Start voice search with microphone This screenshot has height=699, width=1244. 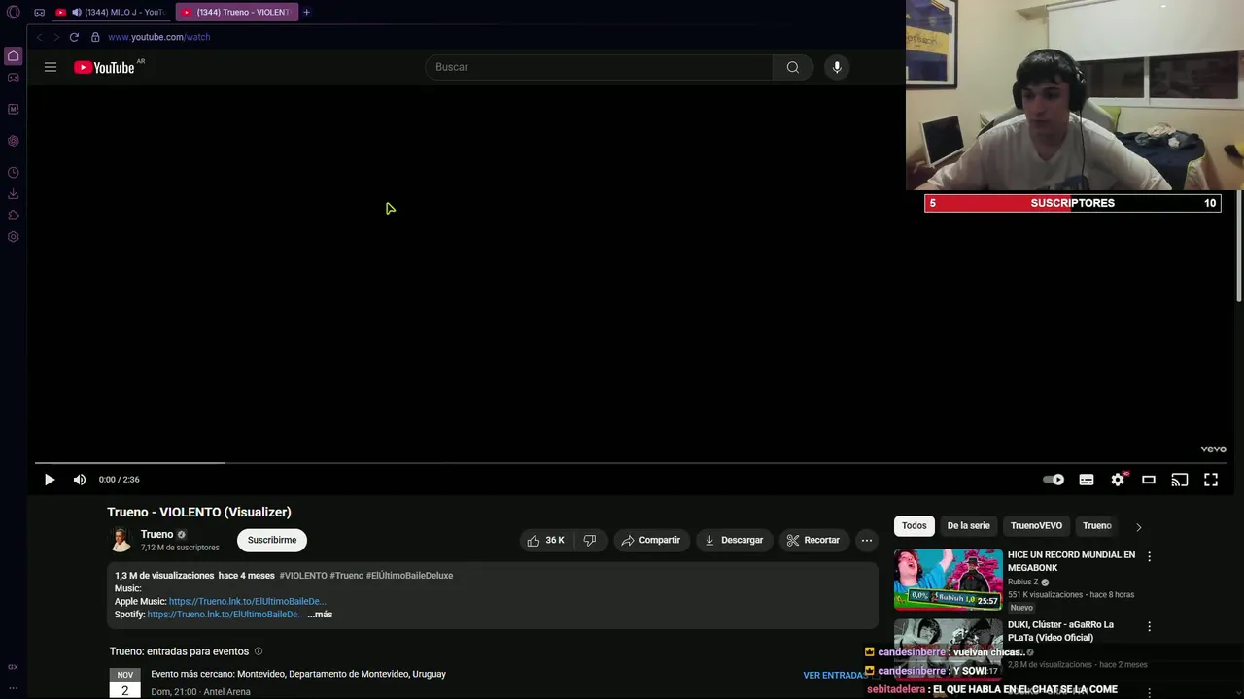[x=837, y=67]
